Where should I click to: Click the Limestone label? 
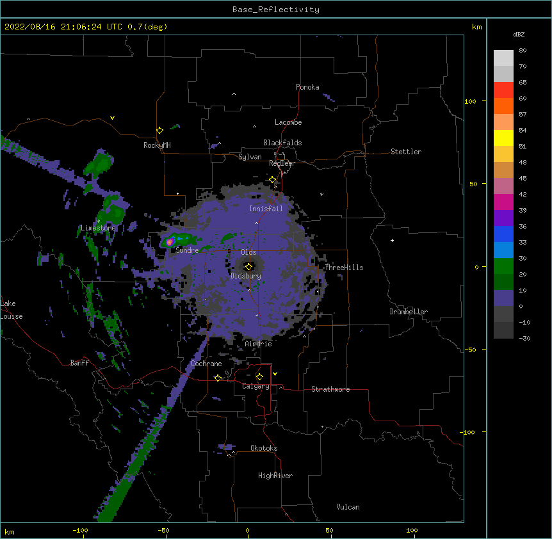pos(98,228)
